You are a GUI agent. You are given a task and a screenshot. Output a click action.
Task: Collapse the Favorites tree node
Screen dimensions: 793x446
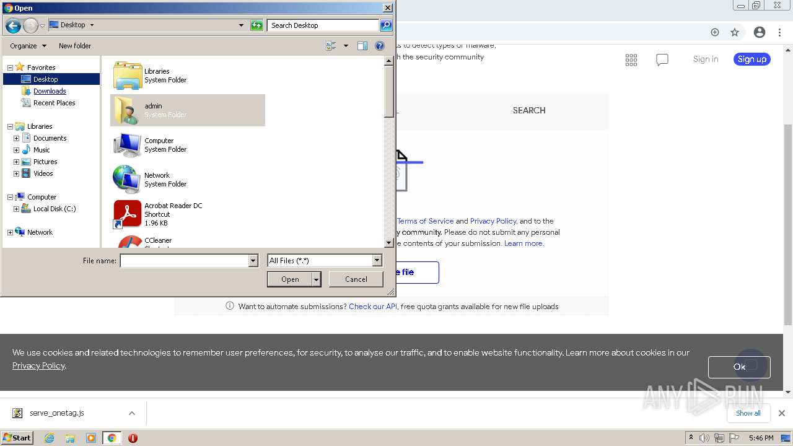tap(10, 68)
